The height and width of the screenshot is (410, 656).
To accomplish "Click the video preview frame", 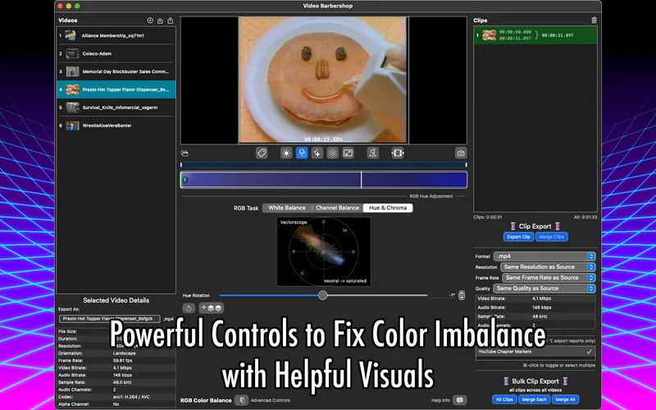I will click(323, 80).
